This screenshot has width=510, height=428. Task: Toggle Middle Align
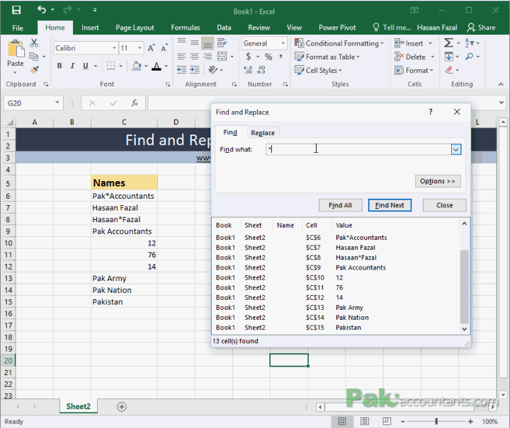(x=195, y=42)
